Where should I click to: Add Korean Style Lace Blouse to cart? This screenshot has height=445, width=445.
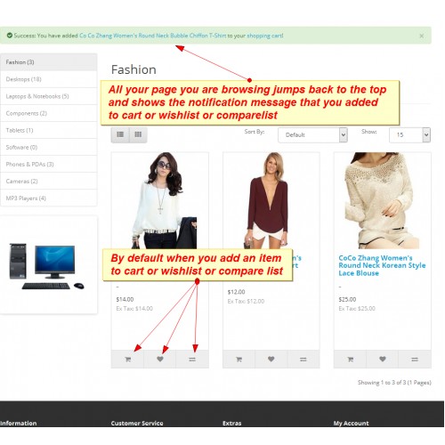click(x=350, y=360)
